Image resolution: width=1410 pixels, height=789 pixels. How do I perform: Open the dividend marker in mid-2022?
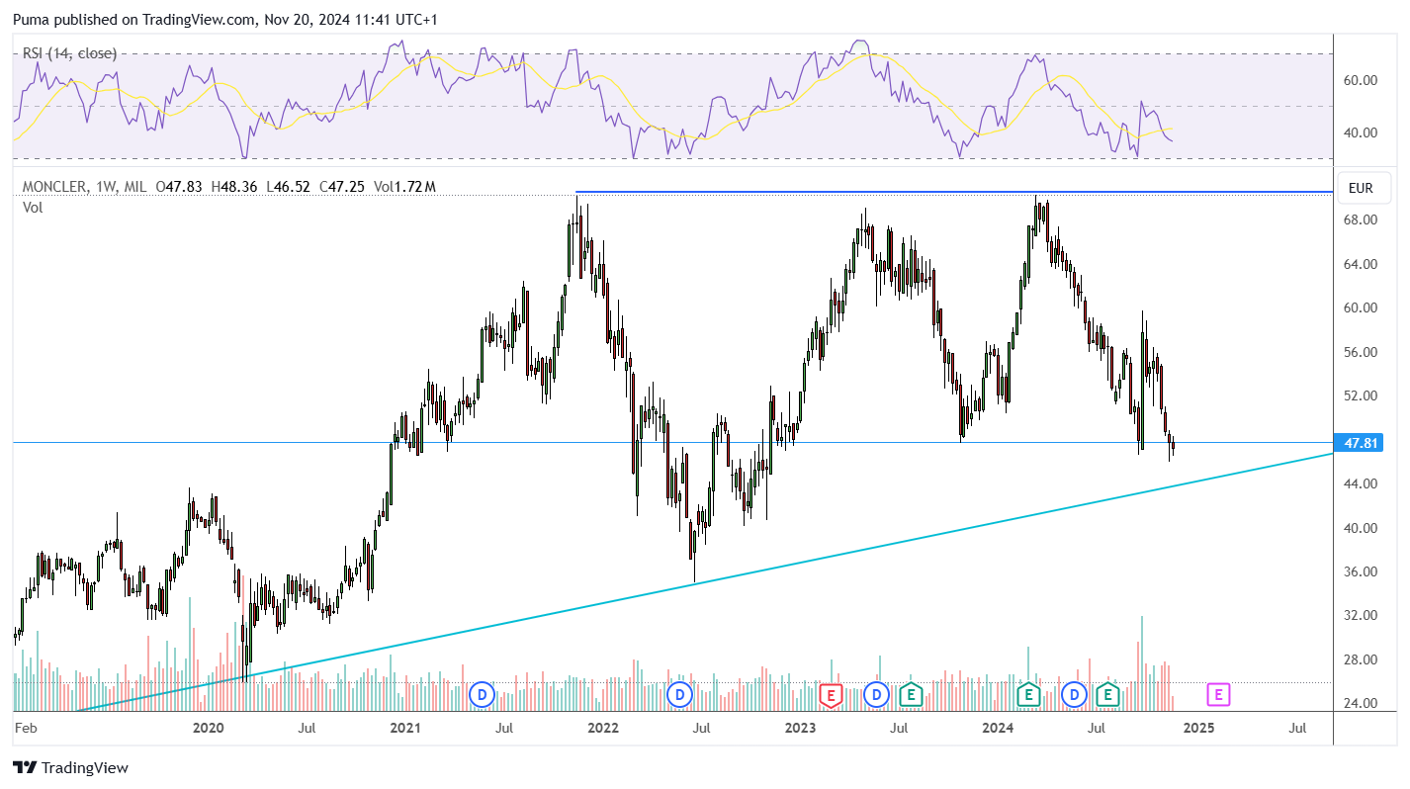tap(679, 695)
